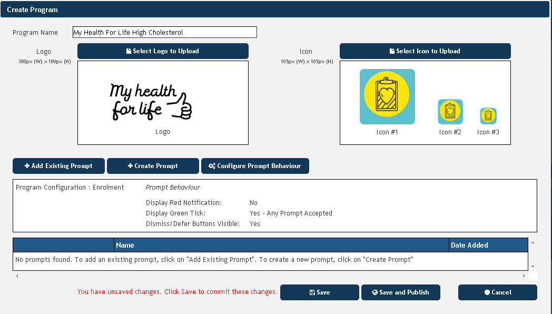Click the Icon #1 caption
552x314 pixels.
(x=387, y=132)
